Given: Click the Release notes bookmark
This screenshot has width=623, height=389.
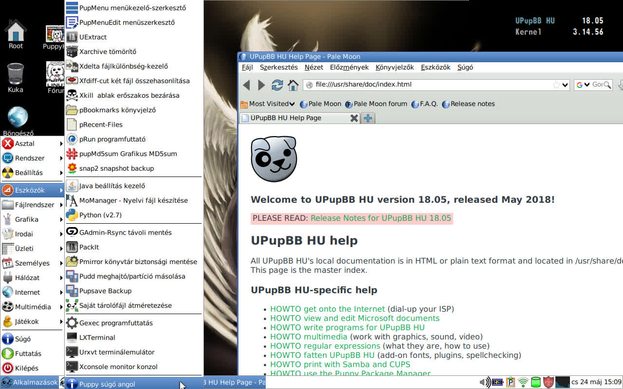Looking at the screenshot, I should pos(468,104).
